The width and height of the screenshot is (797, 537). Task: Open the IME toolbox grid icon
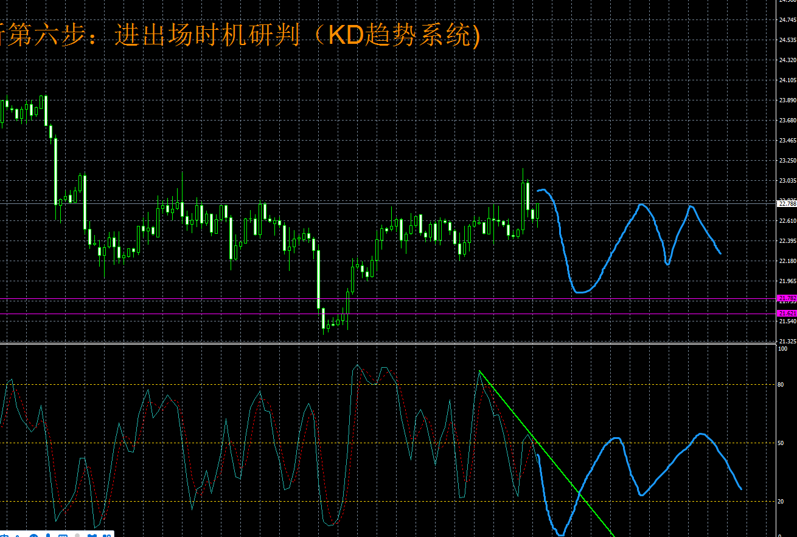tap(107, 535)
